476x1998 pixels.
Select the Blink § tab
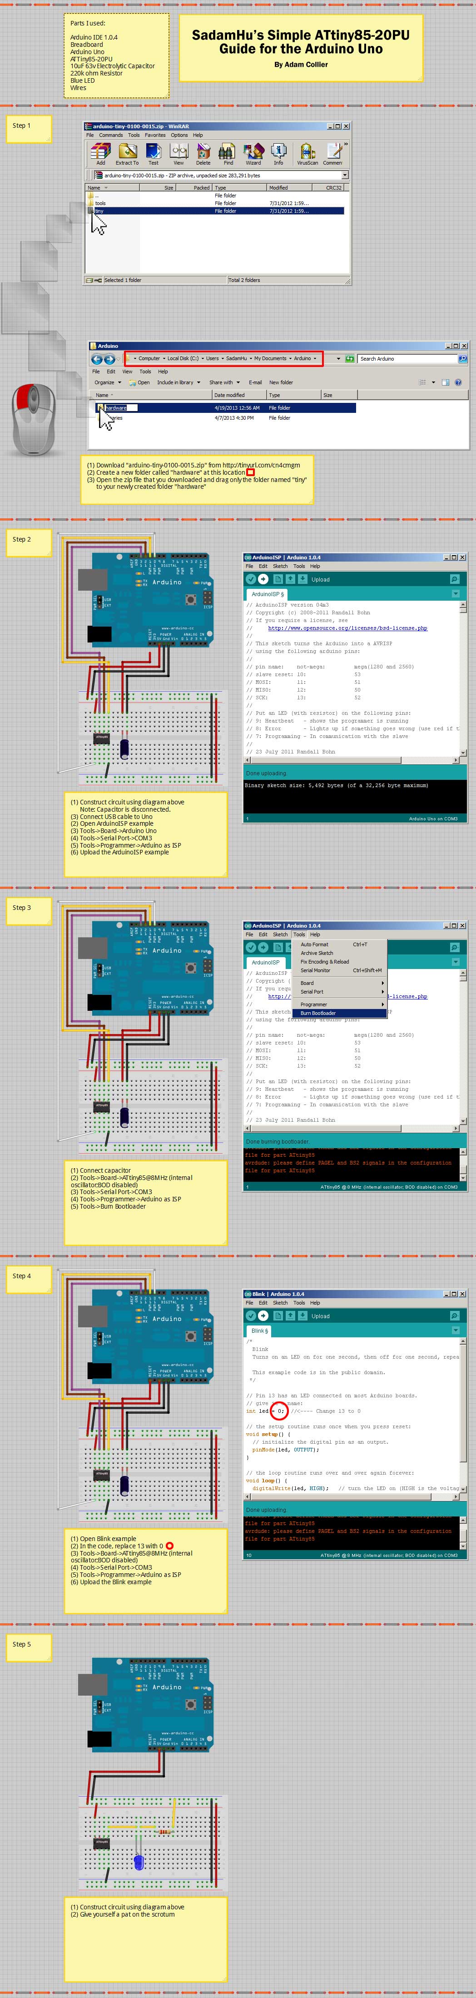click(x=260, y=1331)
